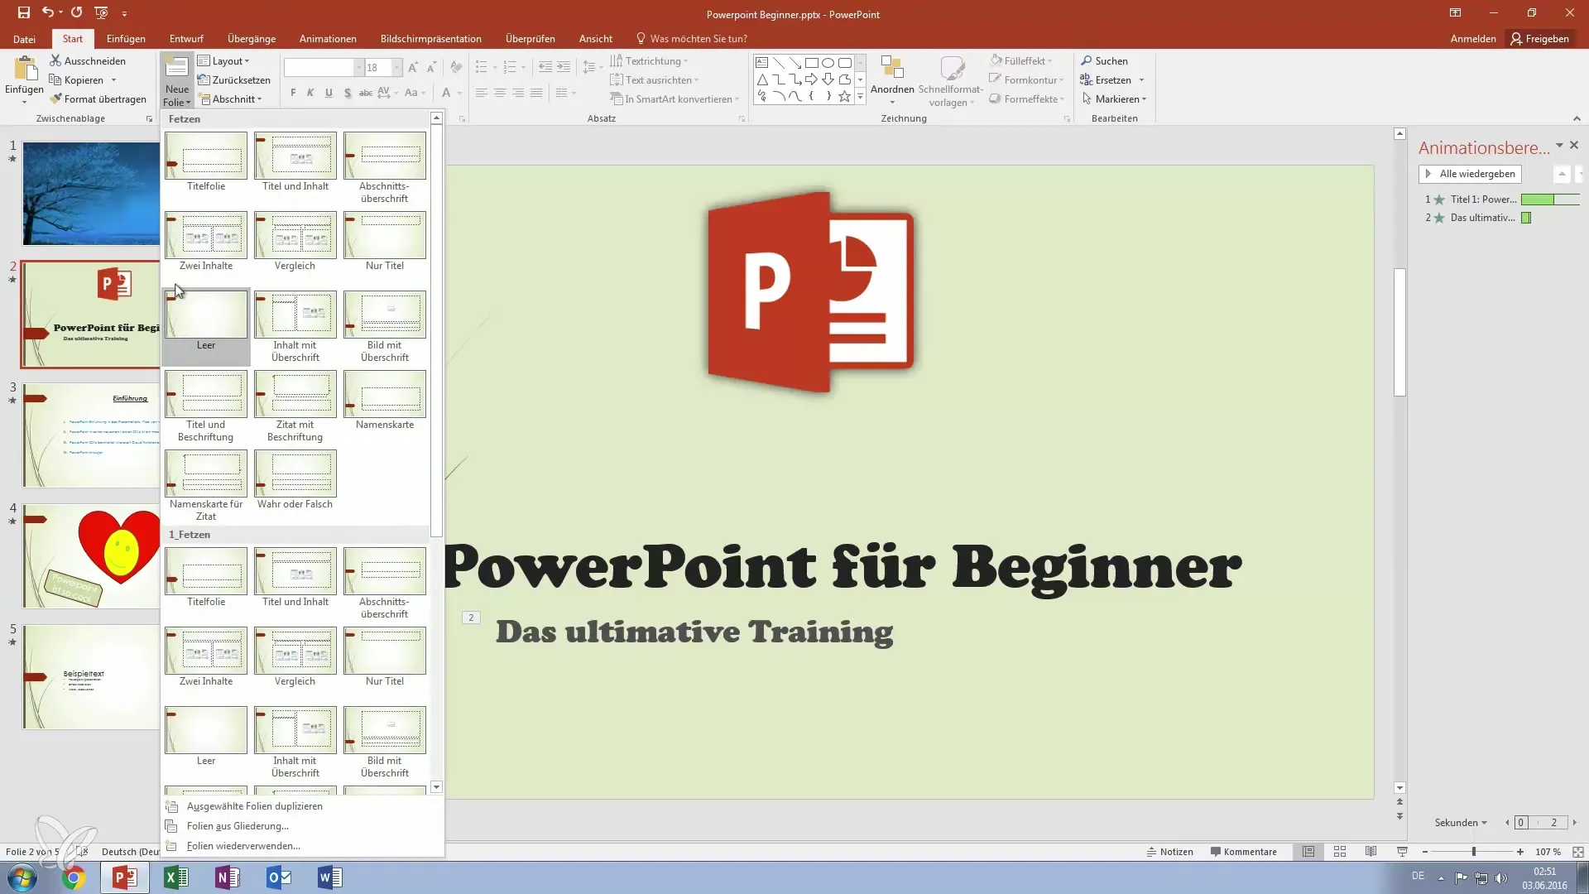This screenshot has height=894, width=1589.
Task: Click the Redo/Repeat icon
Action: coord(76,12)
